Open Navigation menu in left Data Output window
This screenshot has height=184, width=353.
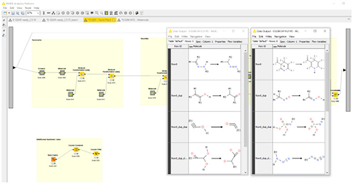(x=196, y=36)
